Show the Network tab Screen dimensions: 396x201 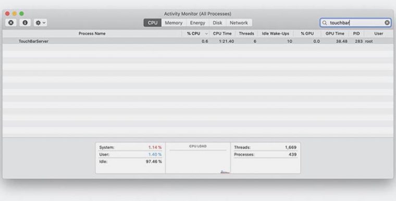click(239, 23)
